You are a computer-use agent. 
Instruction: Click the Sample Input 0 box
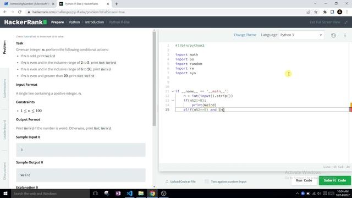coord(81,150)
